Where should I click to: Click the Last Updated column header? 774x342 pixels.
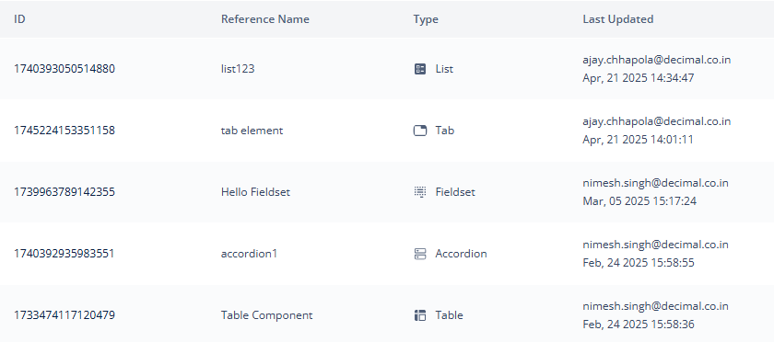click(618, 19)
